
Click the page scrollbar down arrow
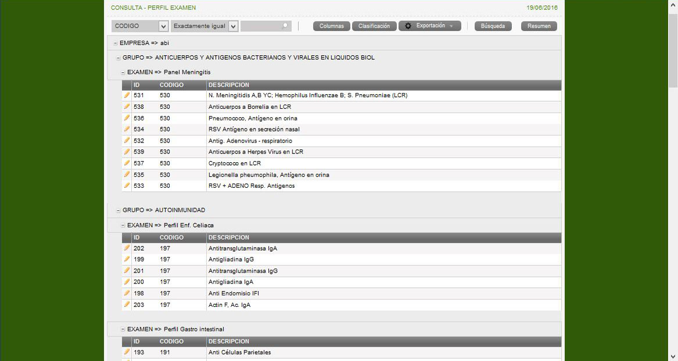pos(673,356)
